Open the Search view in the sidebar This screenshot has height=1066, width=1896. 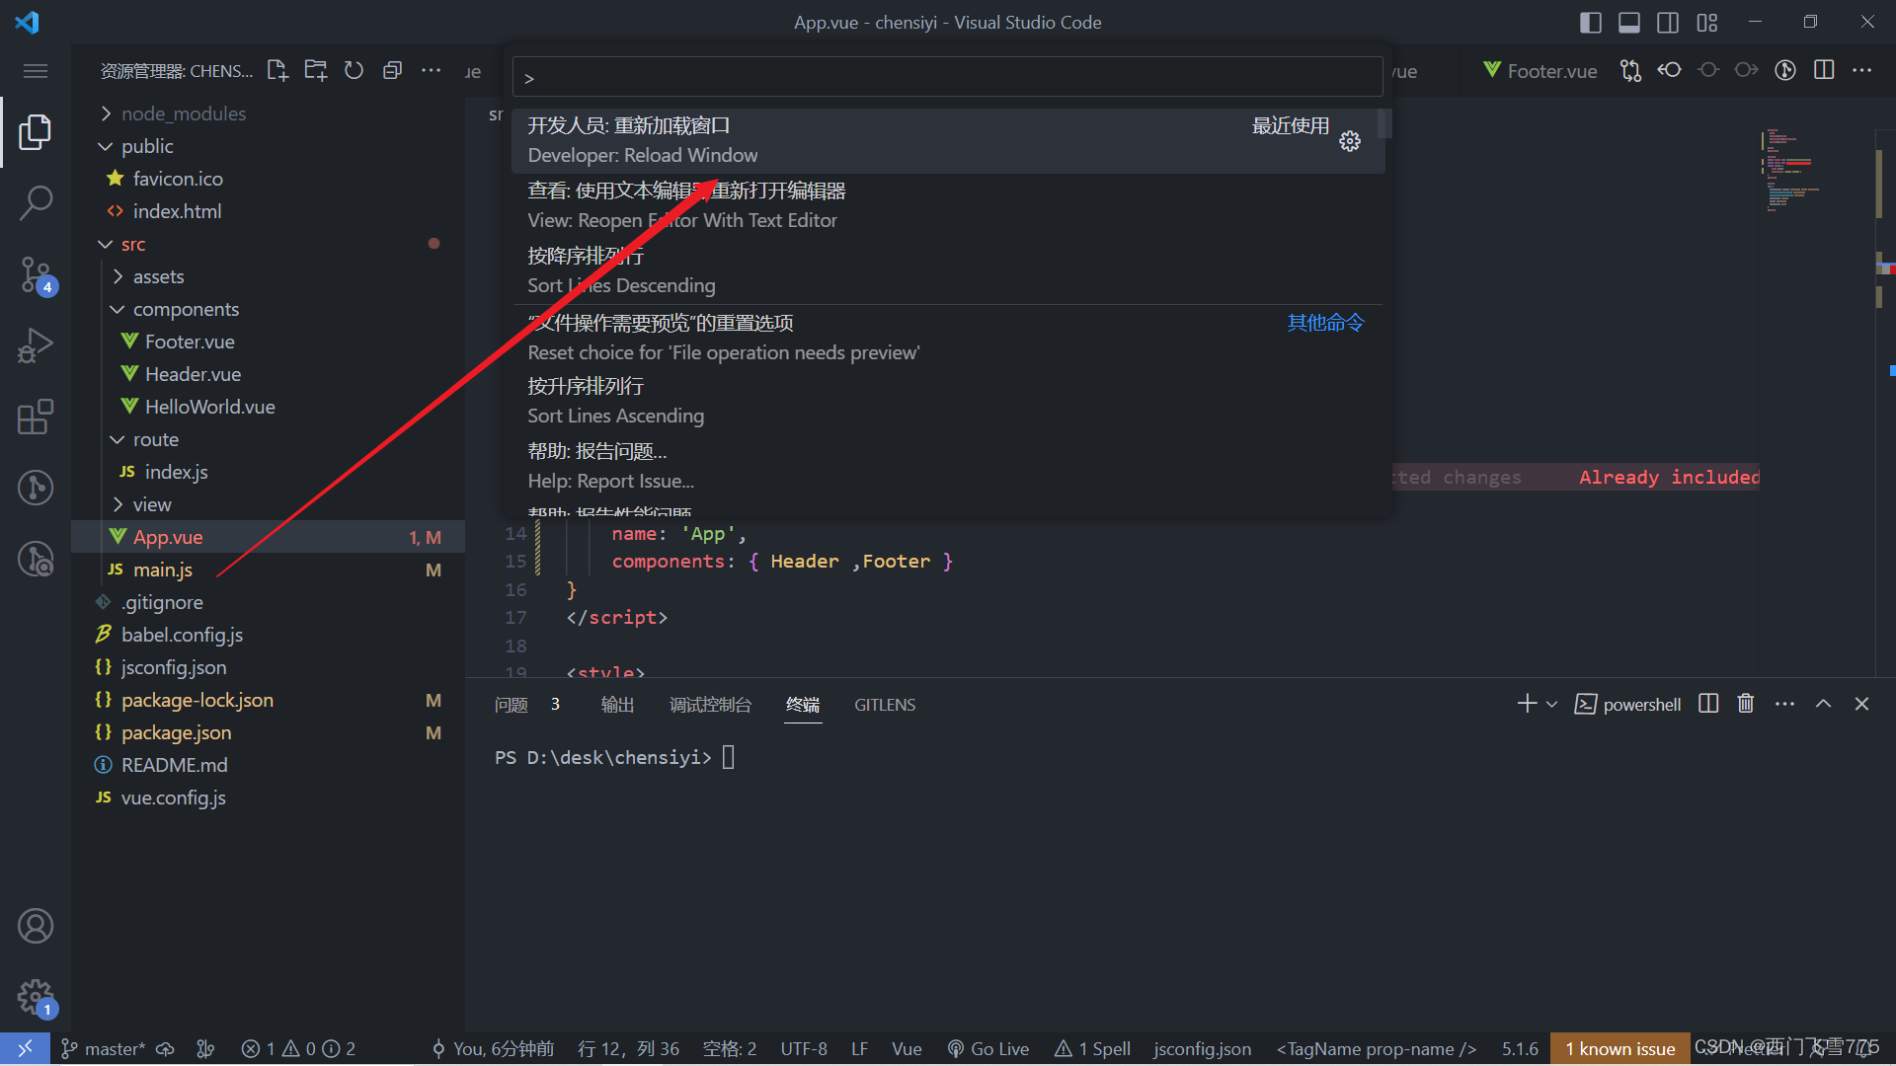(x=36, y=201)
